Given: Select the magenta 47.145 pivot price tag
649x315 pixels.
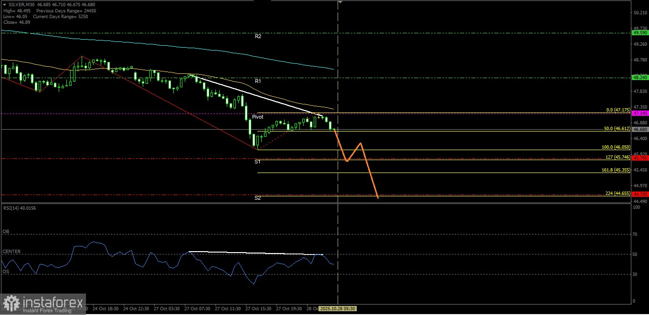Looking at the screenshot, I should click(x=639, y=113).
